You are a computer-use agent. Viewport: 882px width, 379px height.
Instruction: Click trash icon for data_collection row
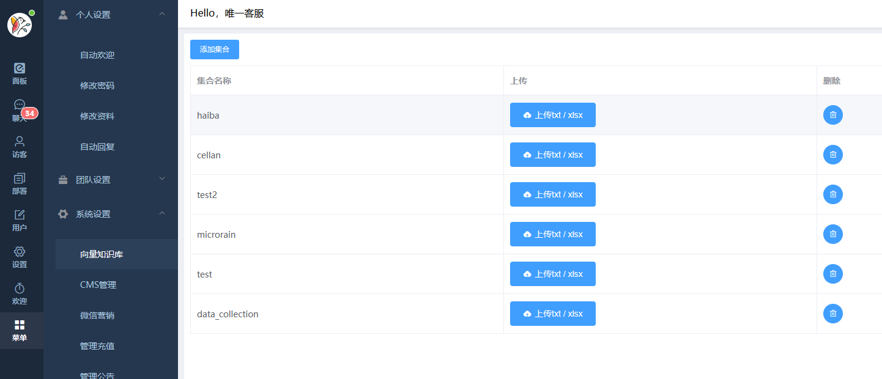coord(832,314)
